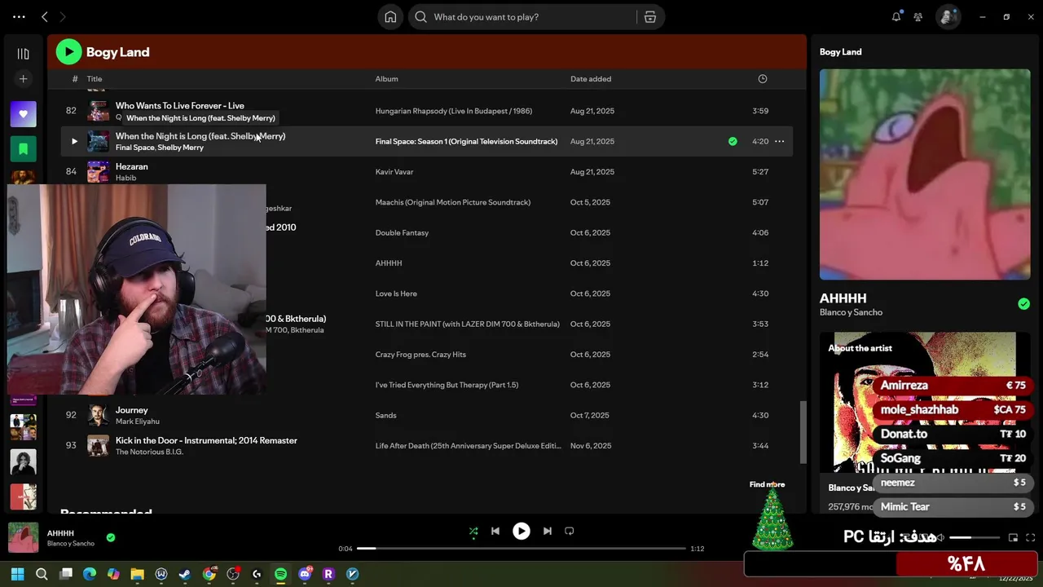Toggle shuffle in the player bar
The width and height of the screenshot is (1043, 587).
pyautogui.click(x=473, y=531)
